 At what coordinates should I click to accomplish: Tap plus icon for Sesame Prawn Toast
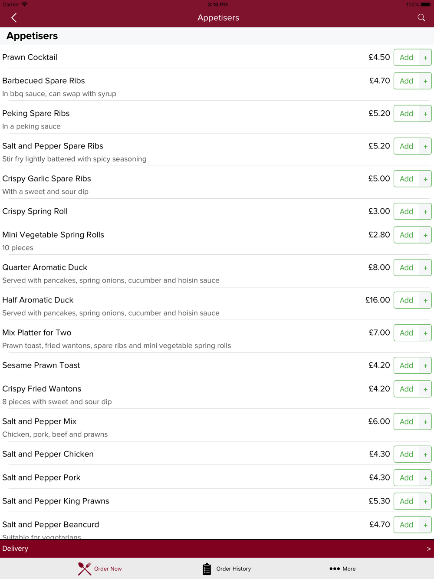[x=425, y=366]
